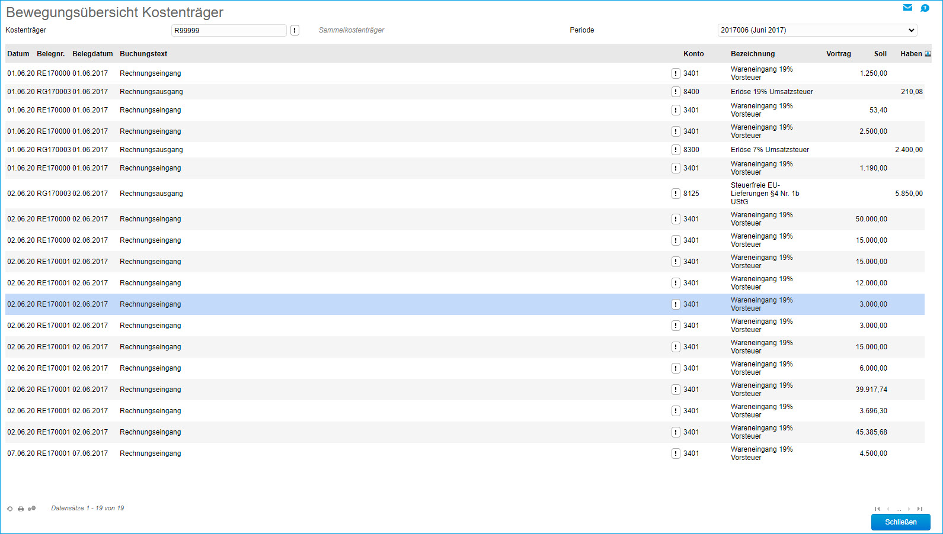Click lookup icon beside Kostenträger field R99999
The height and width of the screenshot is (534, 943).
click(x=295, y=30)
